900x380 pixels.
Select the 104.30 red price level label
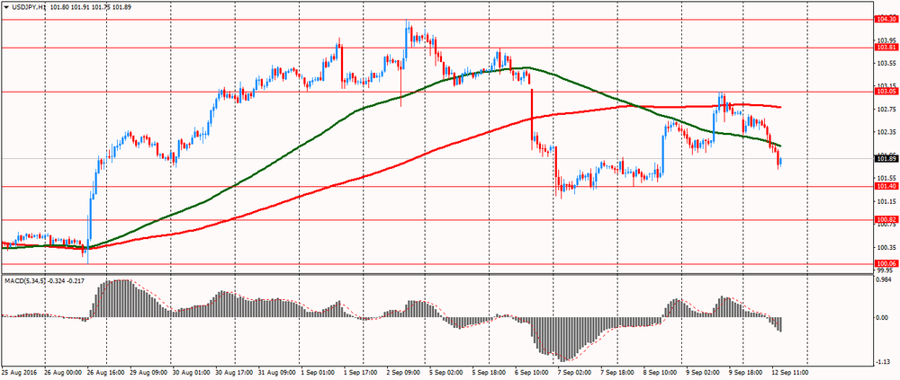[885, 20]
